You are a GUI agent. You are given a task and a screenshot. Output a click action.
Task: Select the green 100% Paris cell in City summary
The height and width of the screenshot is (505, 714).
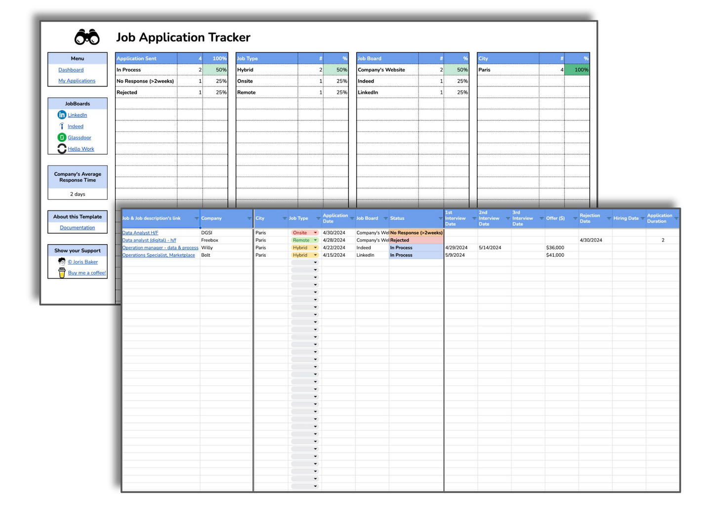[x=579, y=70]
